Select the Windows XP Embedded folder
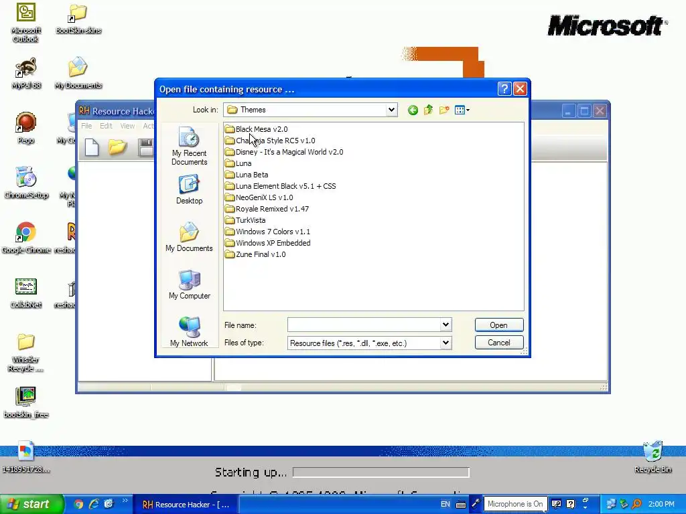Image resolution: width=686 pixels, height=514 pixels. point(268,243)
